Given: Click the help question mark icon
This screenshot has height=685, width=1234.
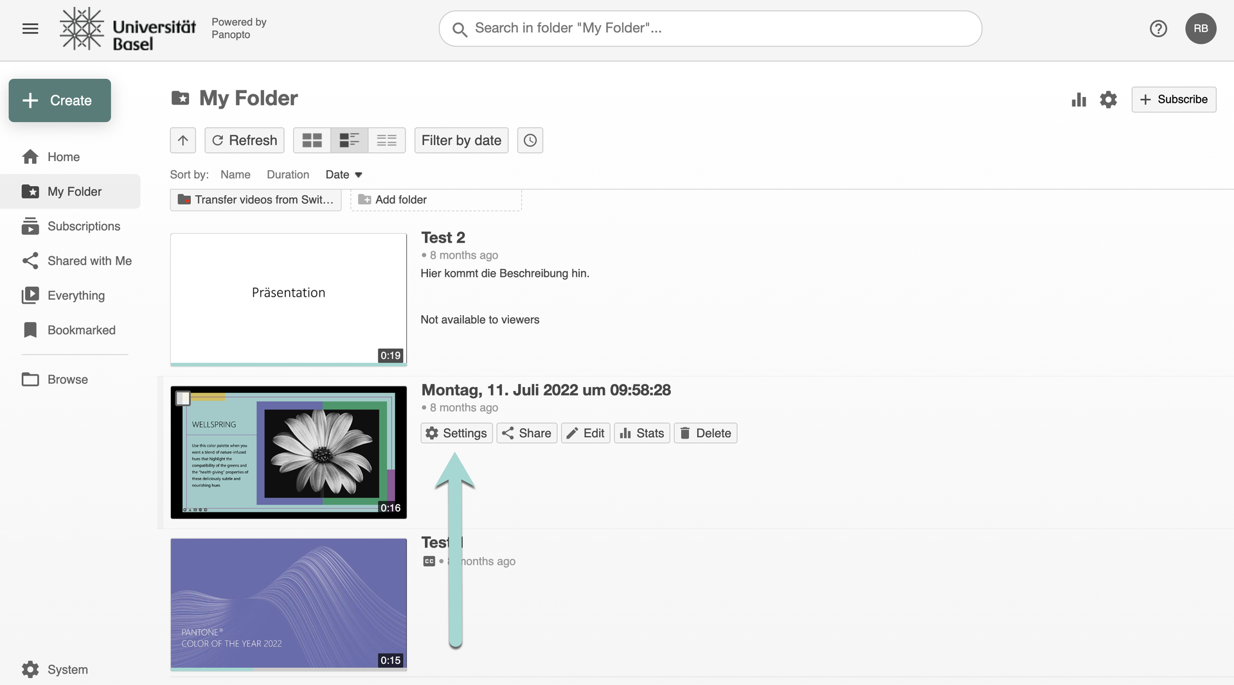Looking at the screenshot, I should 1158,28.
